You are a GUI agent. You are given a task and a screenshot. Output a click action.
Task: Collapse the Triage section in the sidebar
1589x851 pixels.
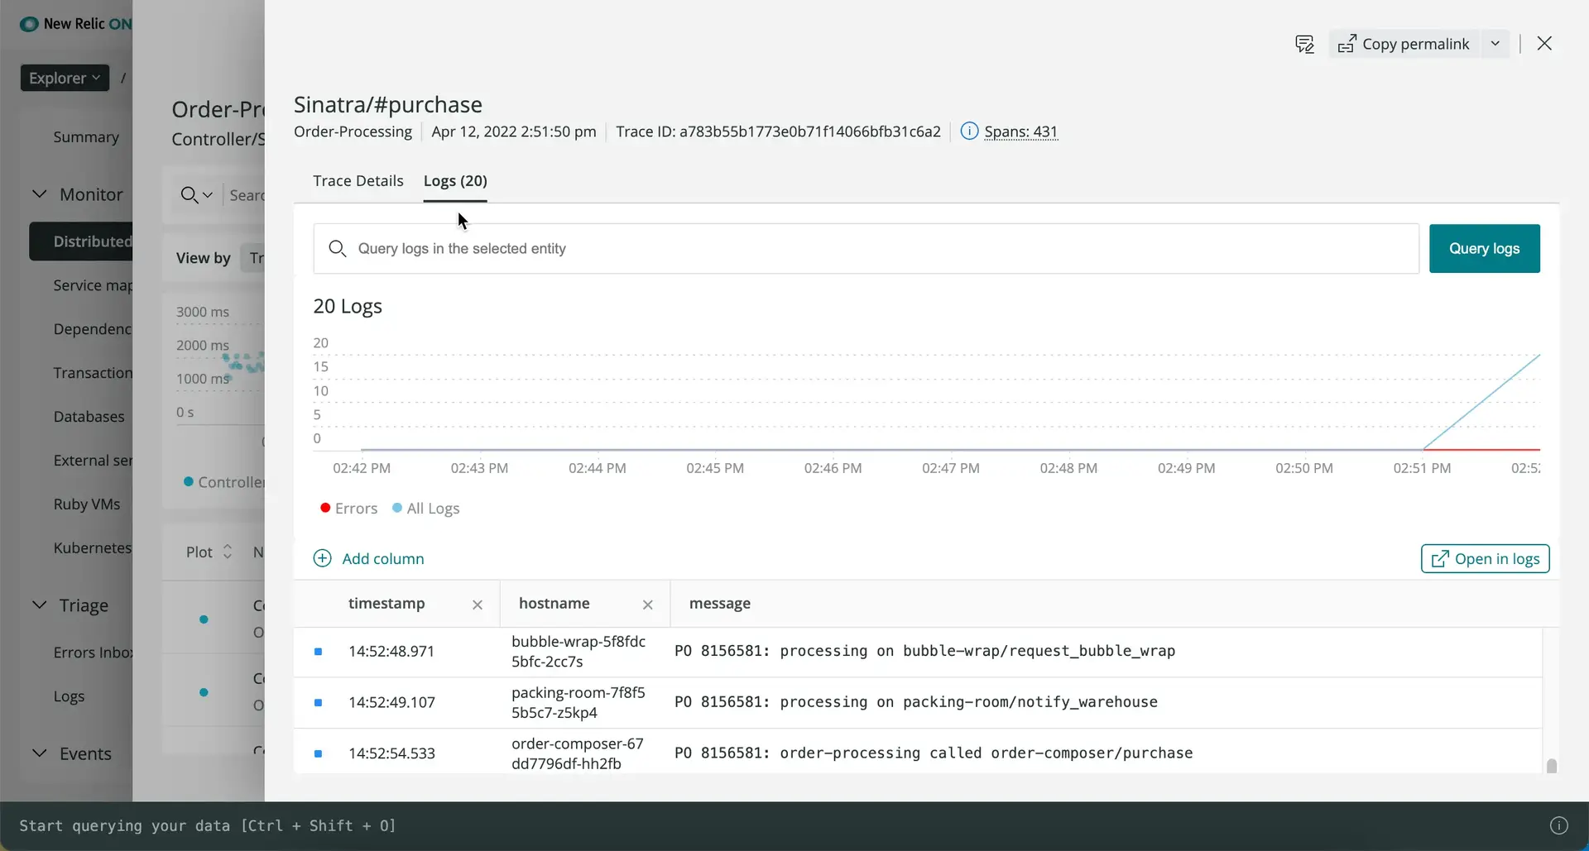click(39, 605)
